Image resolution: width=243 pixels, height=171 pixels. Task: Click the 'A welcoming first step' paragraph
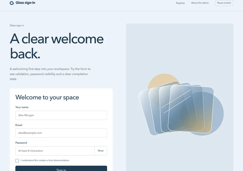coord(50,74)
